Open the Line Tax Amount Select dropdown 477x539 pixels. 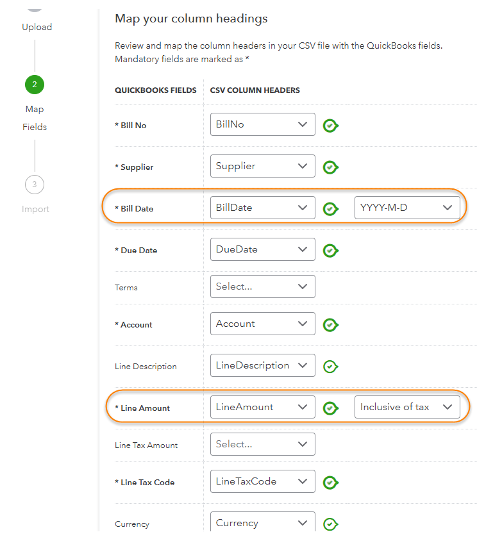click(x=262, y=444)
